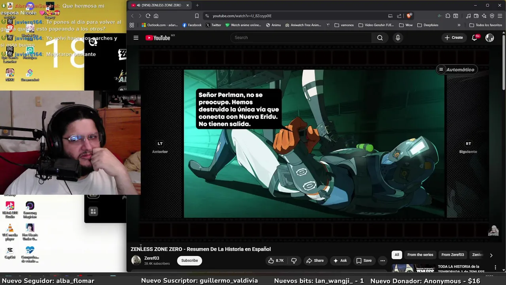
Task: Go back with the browser back arrow
Action: (x=132, y=16)
